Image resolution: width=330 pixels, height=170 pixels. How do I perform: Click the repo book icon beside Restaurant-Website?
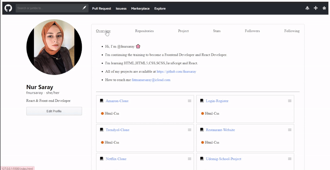202,130
